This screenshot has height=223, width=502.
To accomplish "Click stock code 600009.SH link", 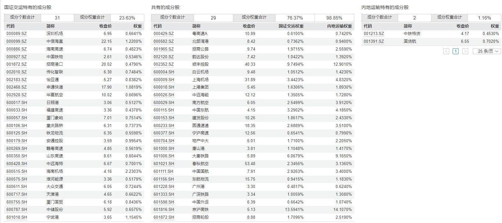I will tap(164, 80).
